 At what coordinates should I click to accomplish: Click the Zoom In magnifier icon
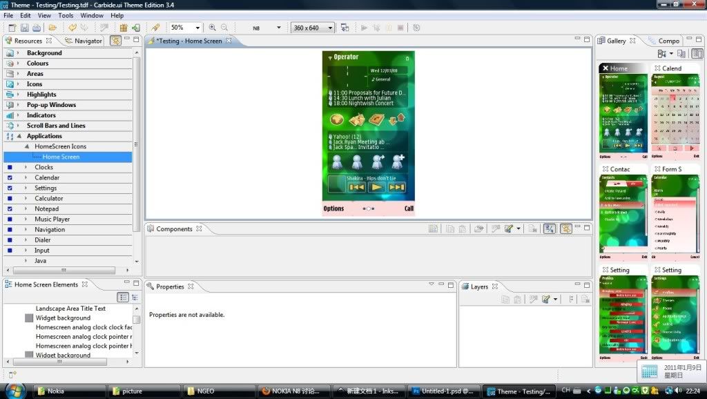point(212,28)
